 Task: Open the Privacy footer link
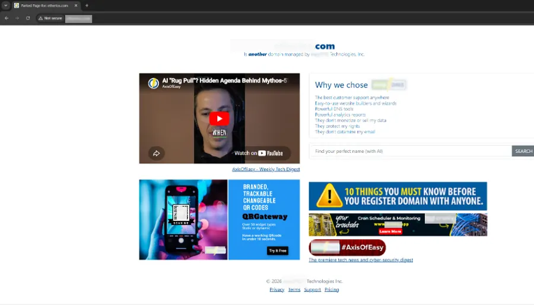click(277, 290)
